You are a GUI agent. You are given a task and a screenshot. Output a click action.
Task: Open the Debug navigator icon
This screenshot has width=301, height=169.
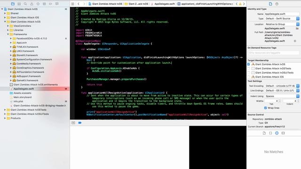[44, 4]
